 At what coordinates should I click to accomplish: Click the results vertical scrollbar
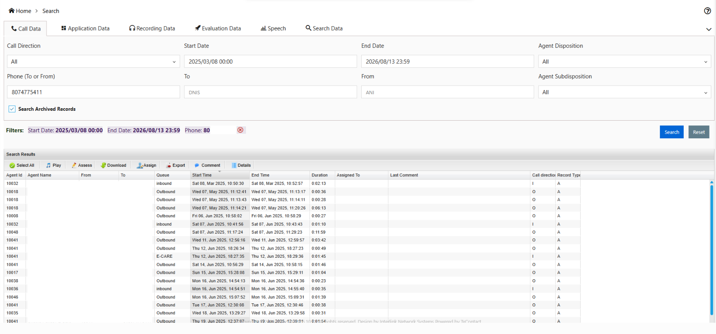pos(712,250)
